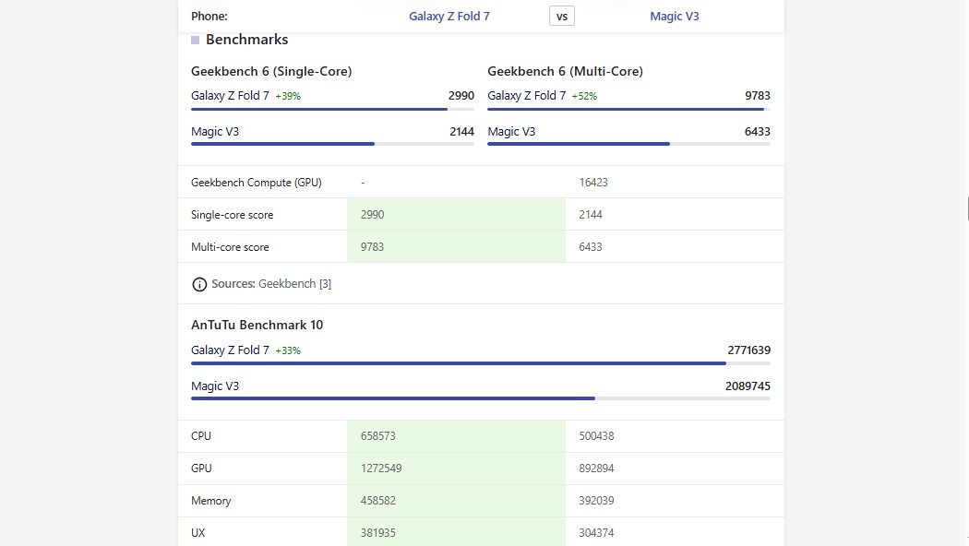Select the AnTuTu total 2089745

[x=748, y=386]
